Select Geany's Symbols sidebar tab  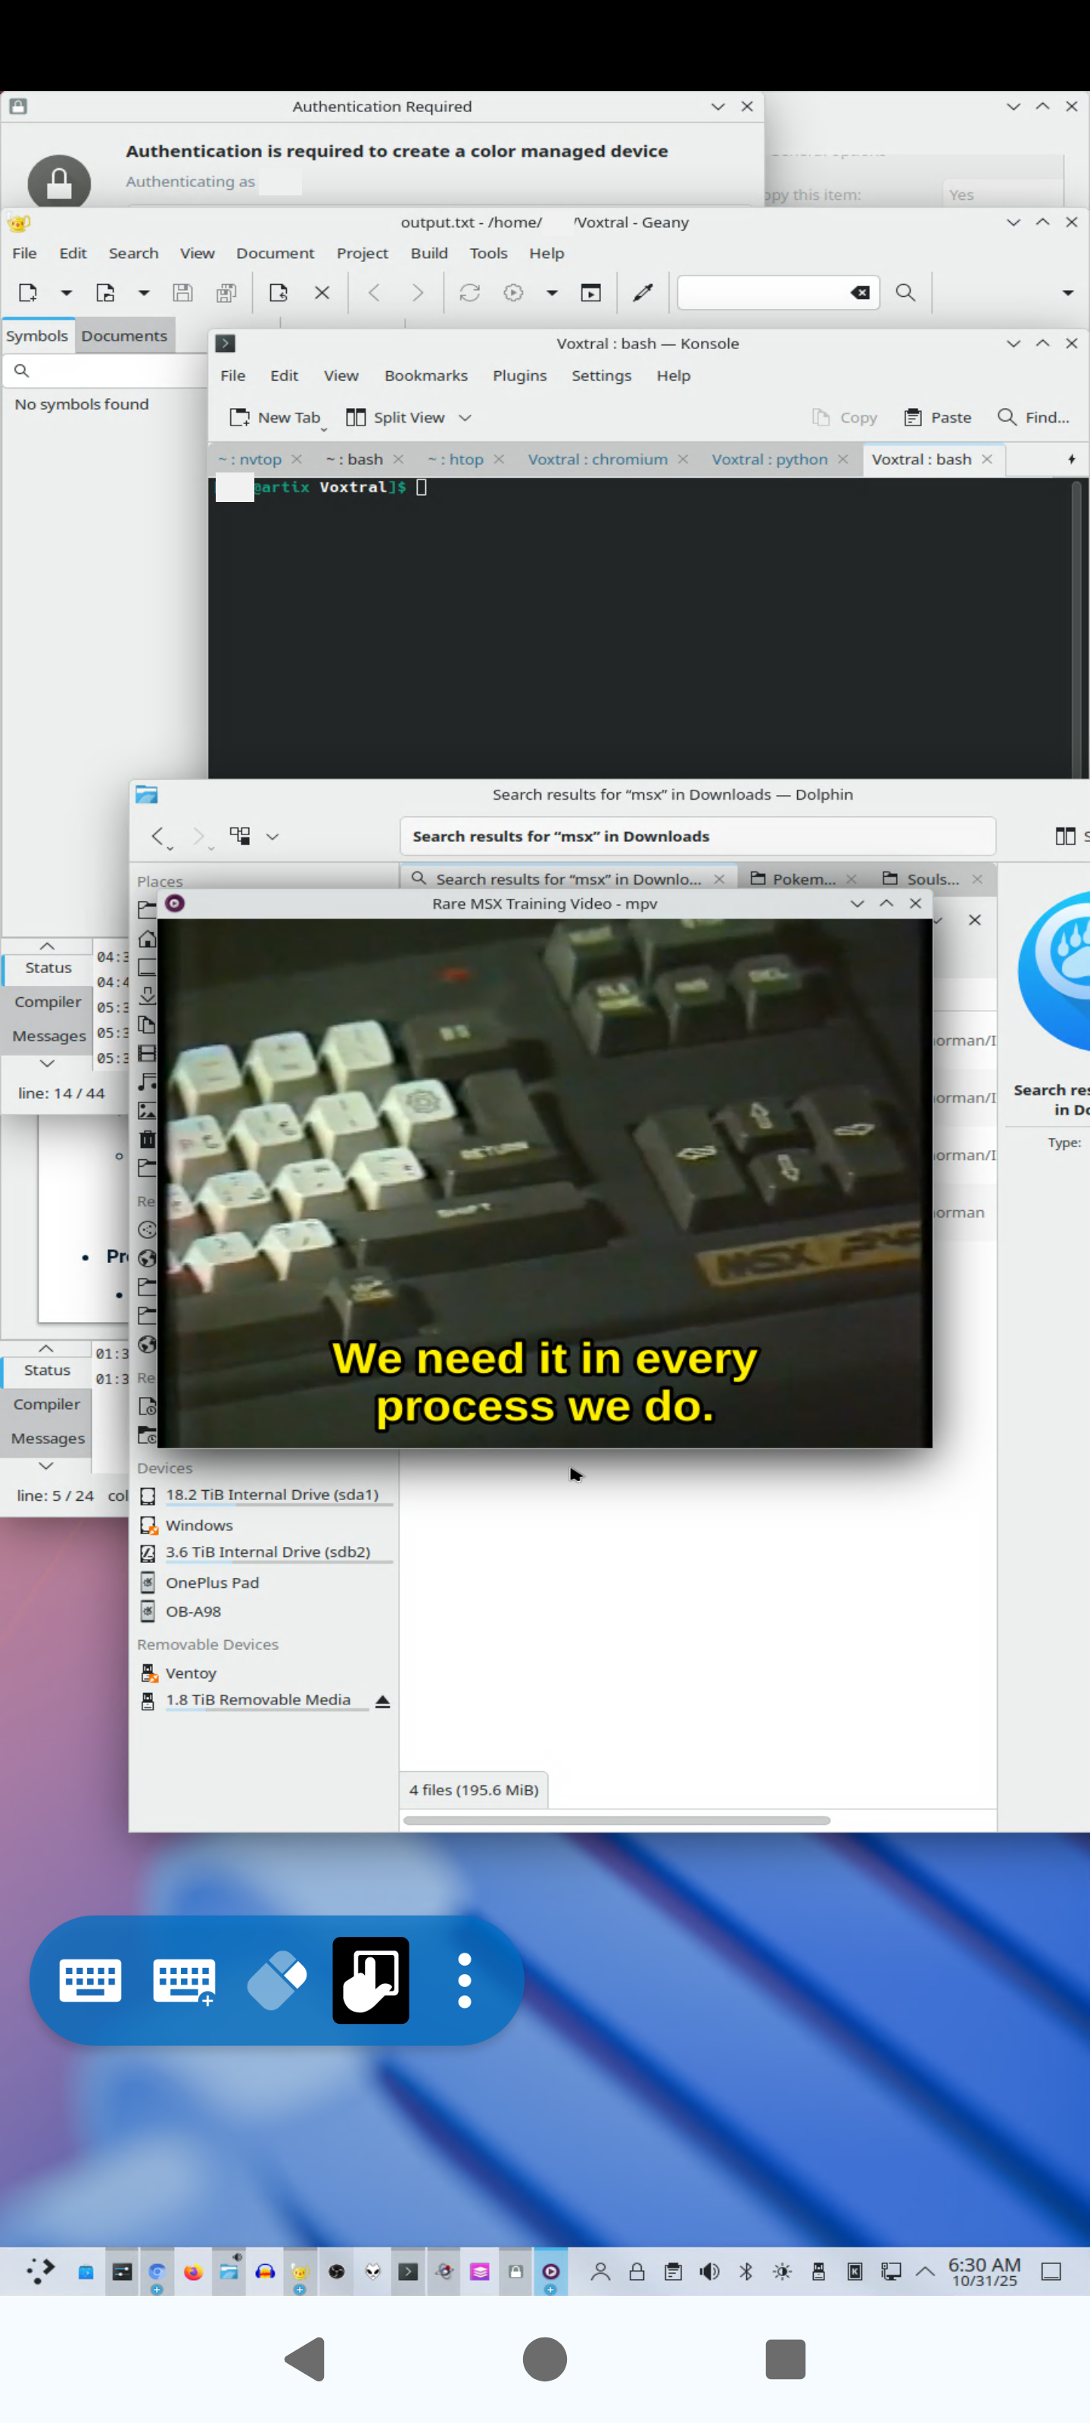coord(38,335)
